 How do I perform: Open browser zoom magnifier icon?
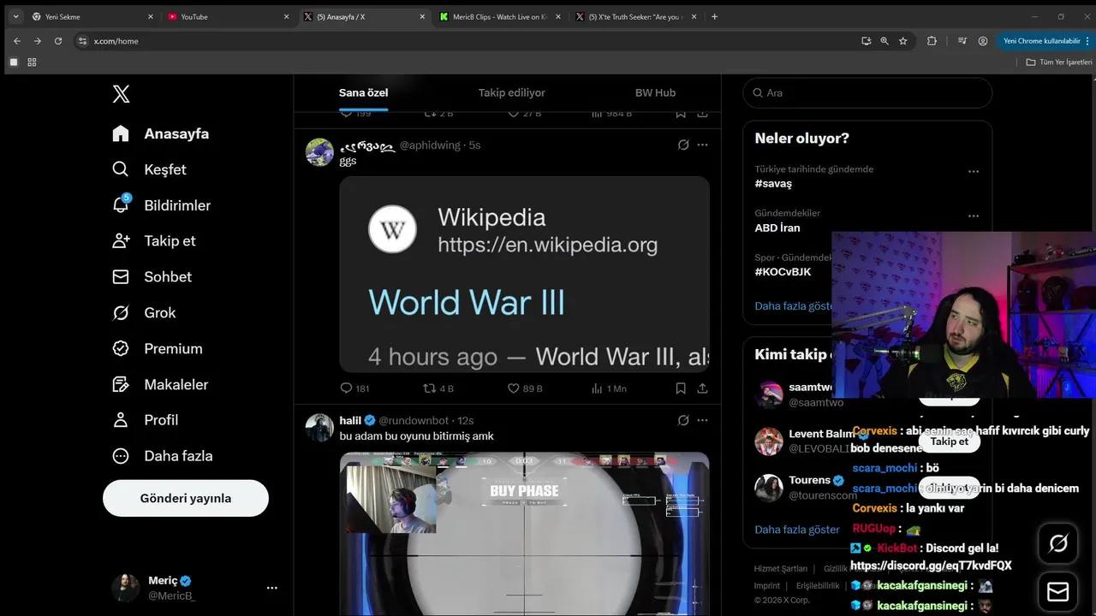pyautogui.click(x=885, y=40)
